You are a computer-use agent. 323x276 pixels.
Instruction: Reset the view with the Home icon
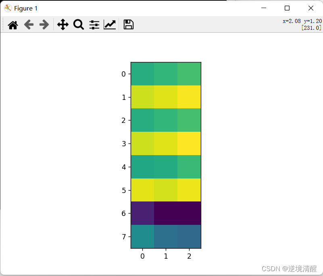(x=13, y=25)
